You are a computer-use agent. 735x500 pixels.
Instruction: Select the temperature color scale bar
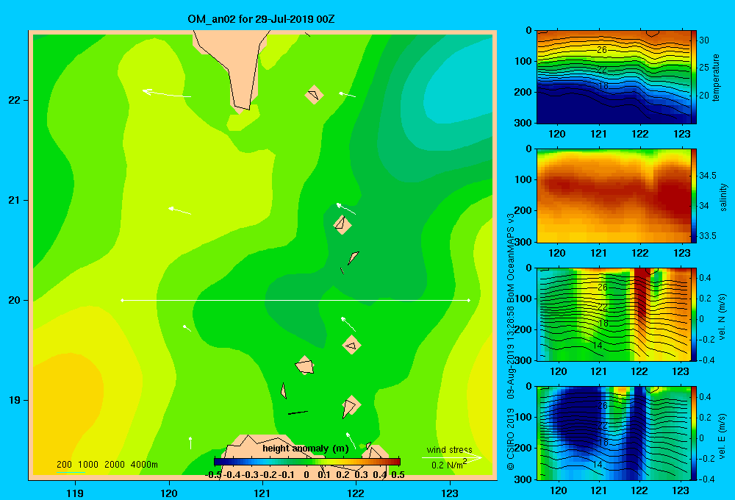point(694,77)
